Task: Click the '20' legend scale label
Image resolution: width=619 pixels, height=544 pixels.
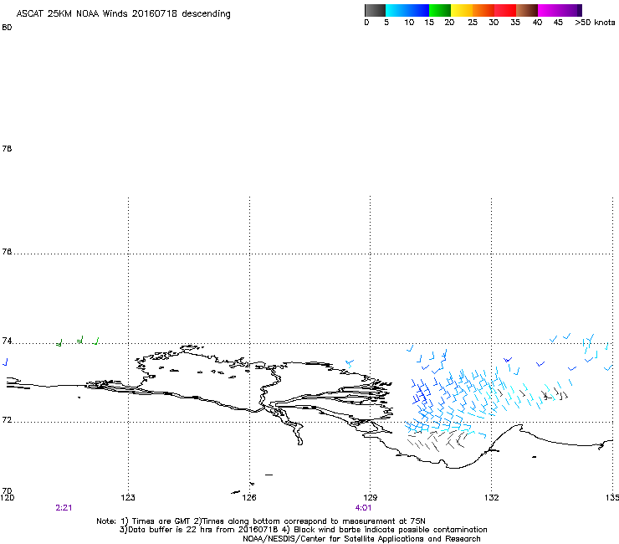Action: click(449, 23)
